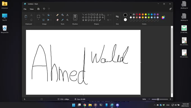
Task: Choose the Five-point star shape
Action: point(83,20)
